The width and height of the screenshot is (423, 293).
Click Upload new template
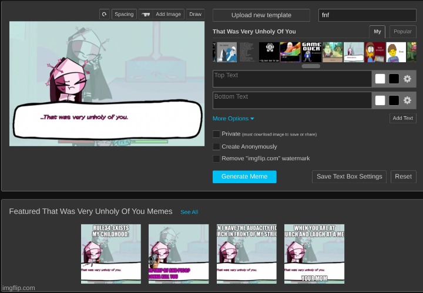pyautogui.click(x=261, y=15)
